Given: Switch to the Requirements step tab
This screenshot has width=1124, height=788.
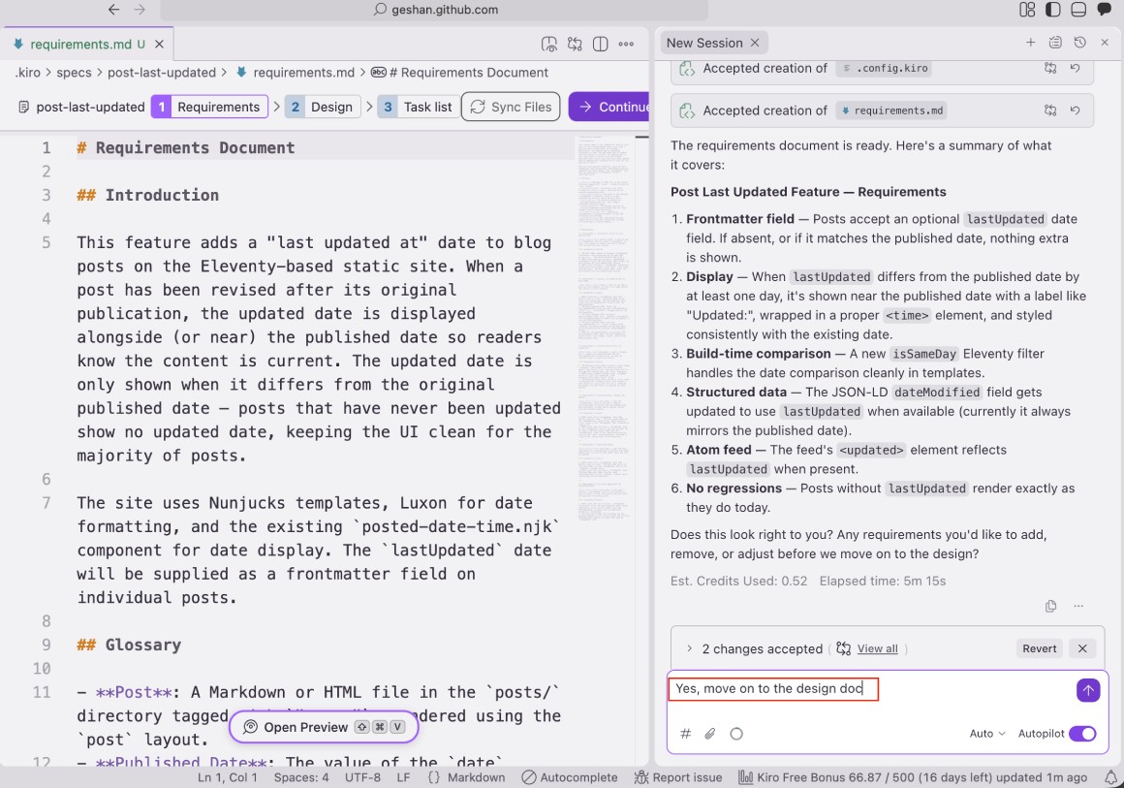Looking at the screenshot, I should point(209,107).
